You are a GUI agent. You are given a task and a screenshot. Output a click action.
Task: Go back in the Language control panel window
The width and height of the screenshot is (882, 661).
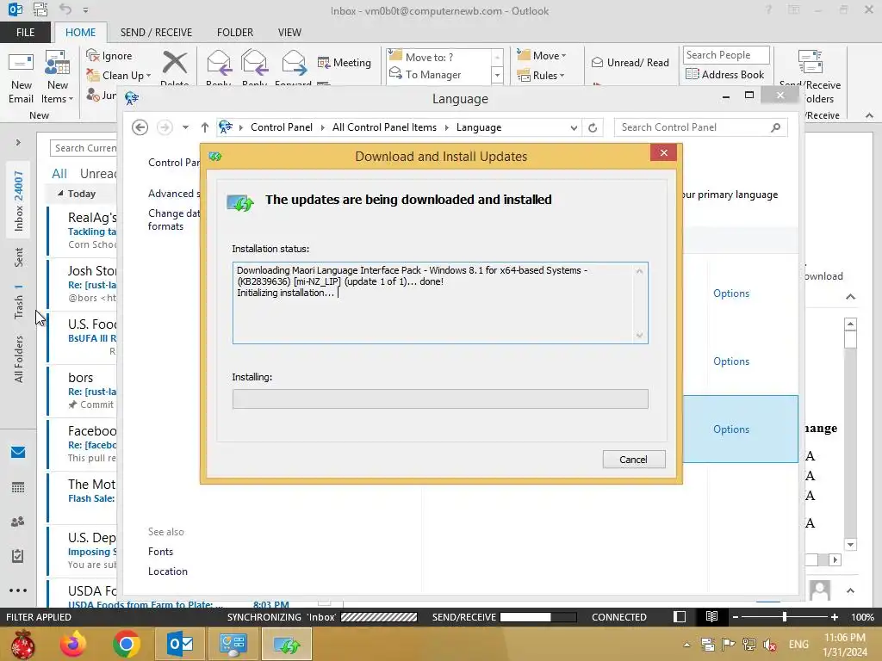coord(140,127)
